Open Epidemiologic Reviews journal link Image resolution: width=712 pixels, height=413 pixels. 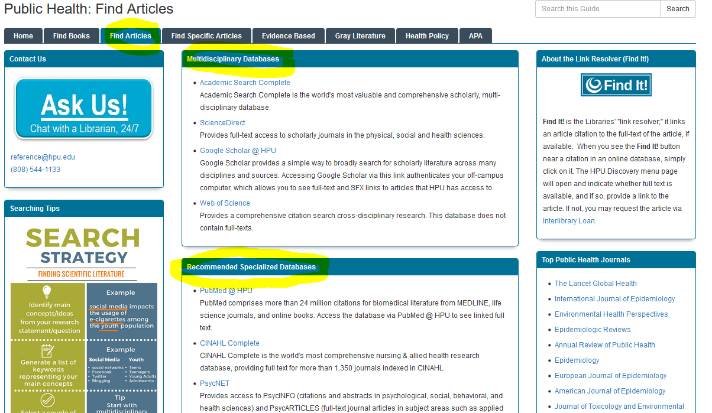coord(593,330)
